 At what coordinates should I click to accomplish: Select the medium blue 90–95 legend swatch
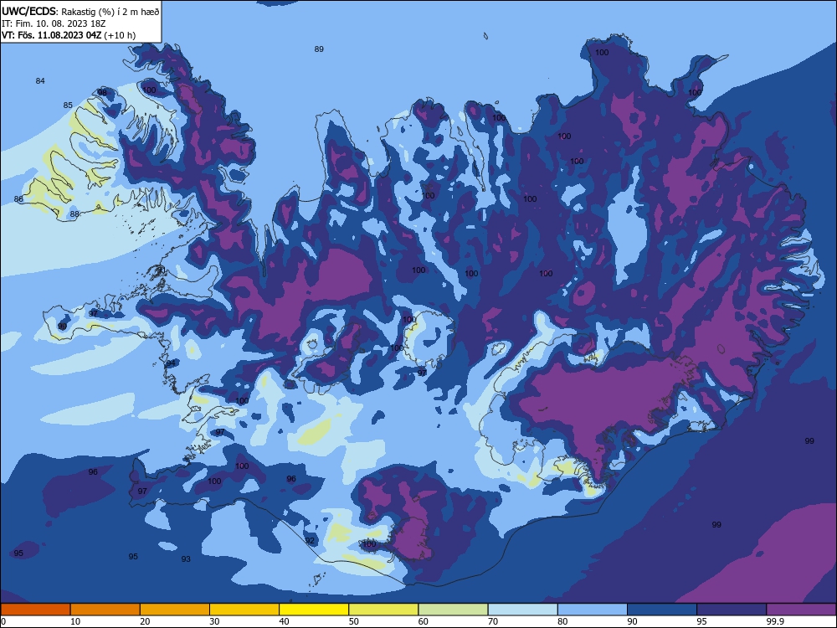[x=662, y=610]
